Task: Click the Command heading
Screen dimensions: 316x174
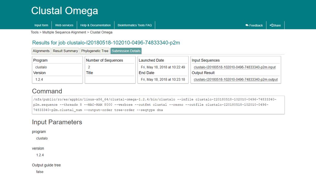Action: coord(47,91)
